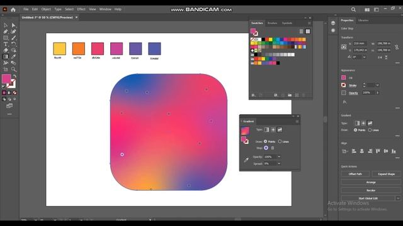Click eyedropper in Gradient panel
403x226 pixels.
[246, 160]
